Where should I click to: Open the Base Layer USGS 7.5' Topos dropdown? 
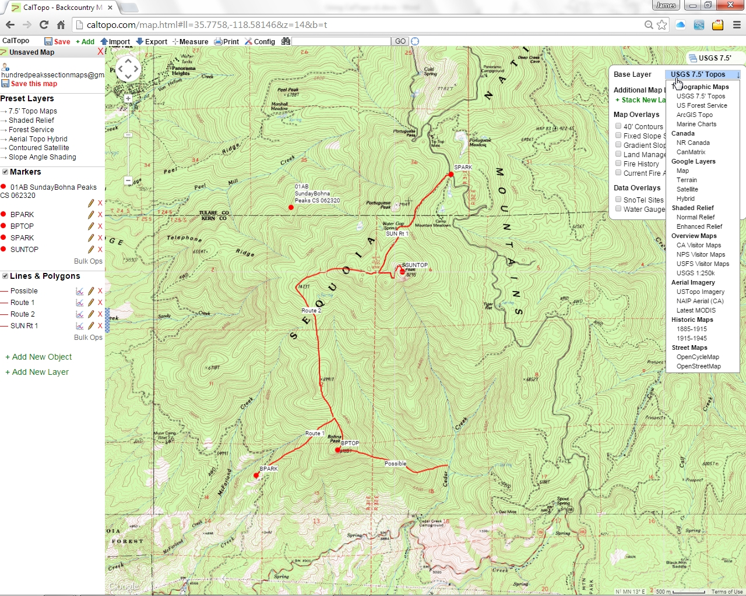pos(703,74)
